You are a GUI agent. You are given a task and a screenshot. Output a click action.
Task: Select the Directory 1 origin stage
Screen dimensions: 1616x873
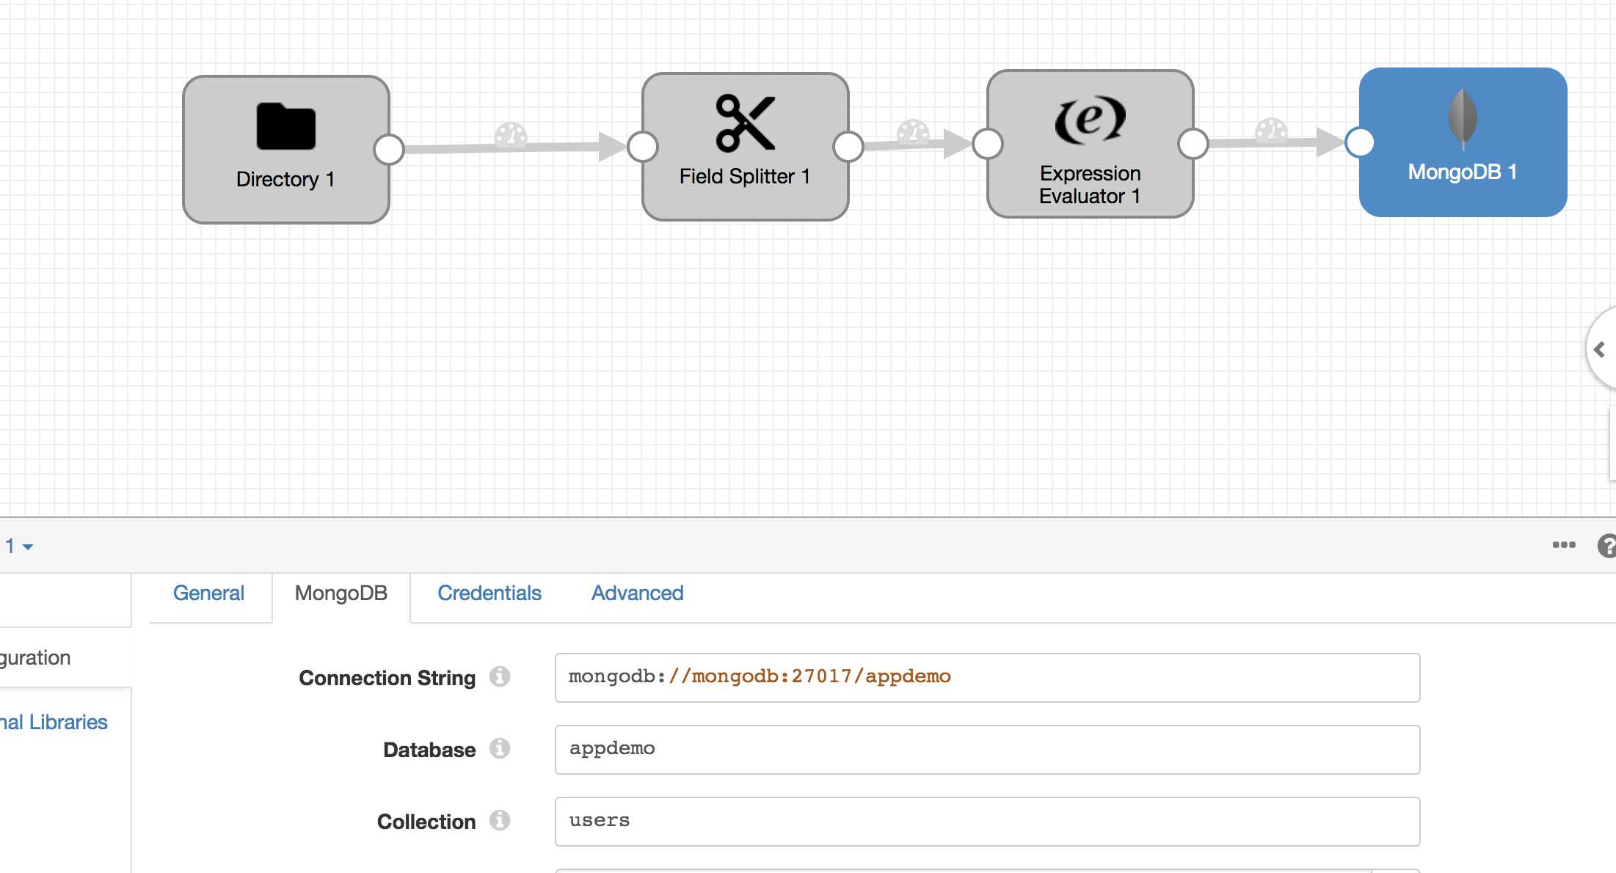coord(286,150)
